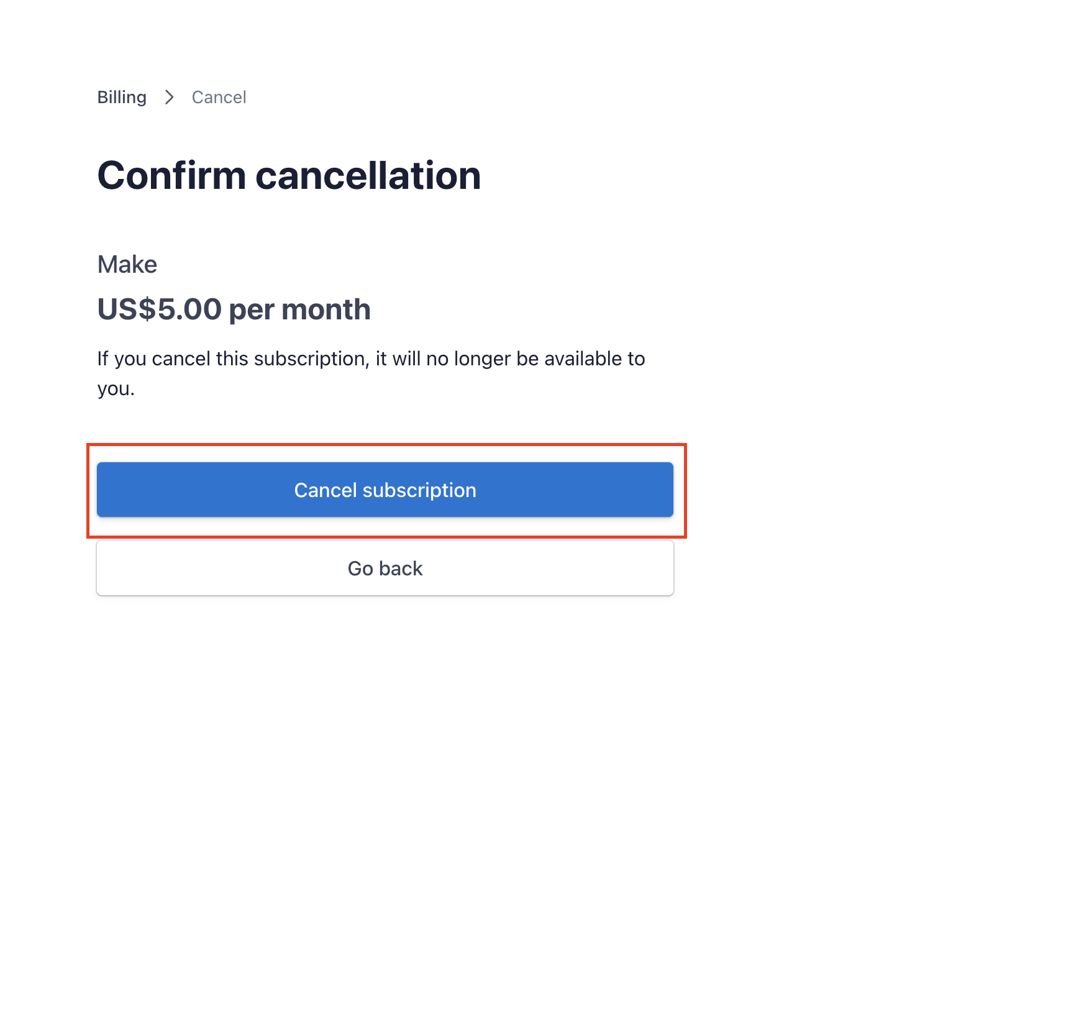Open the Billing page from the breadcrumb trail
The width and height of the screenshot is (1066, 1009).
pos(122,98)
